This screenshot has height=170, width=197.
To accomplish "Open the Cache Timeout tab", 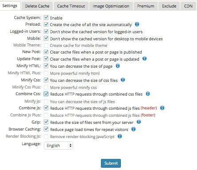I will pos(71,6).
